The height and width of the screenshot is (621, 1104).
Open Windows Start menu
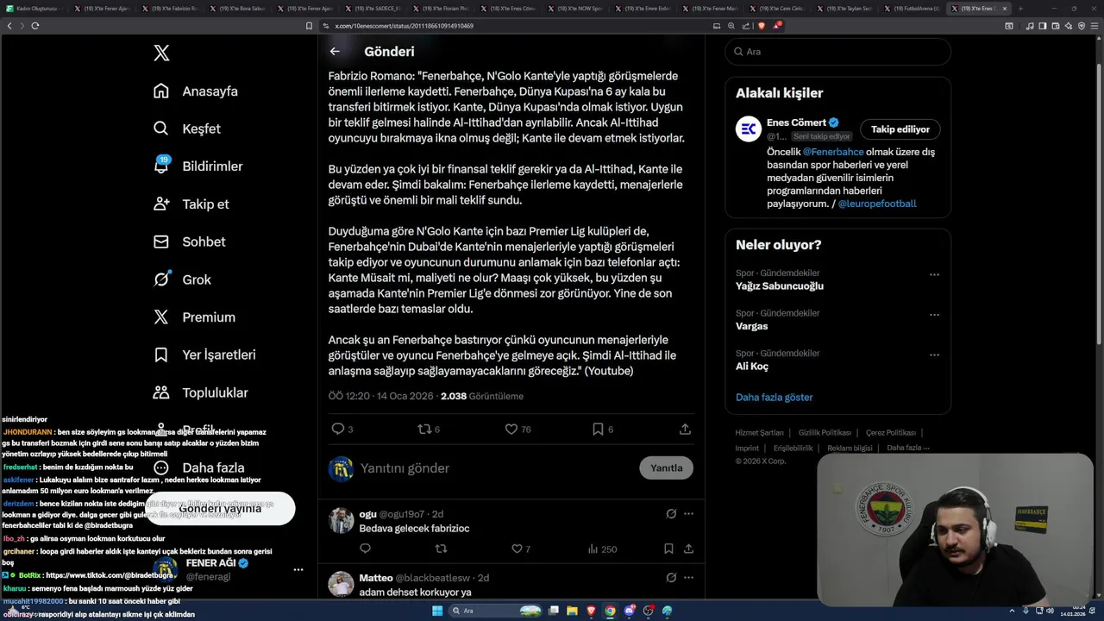pyautogui.click(x=437, y=611)
